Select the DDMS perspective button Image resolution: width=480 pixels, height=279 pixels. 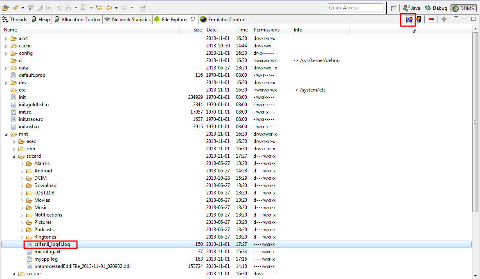point(464,8)
